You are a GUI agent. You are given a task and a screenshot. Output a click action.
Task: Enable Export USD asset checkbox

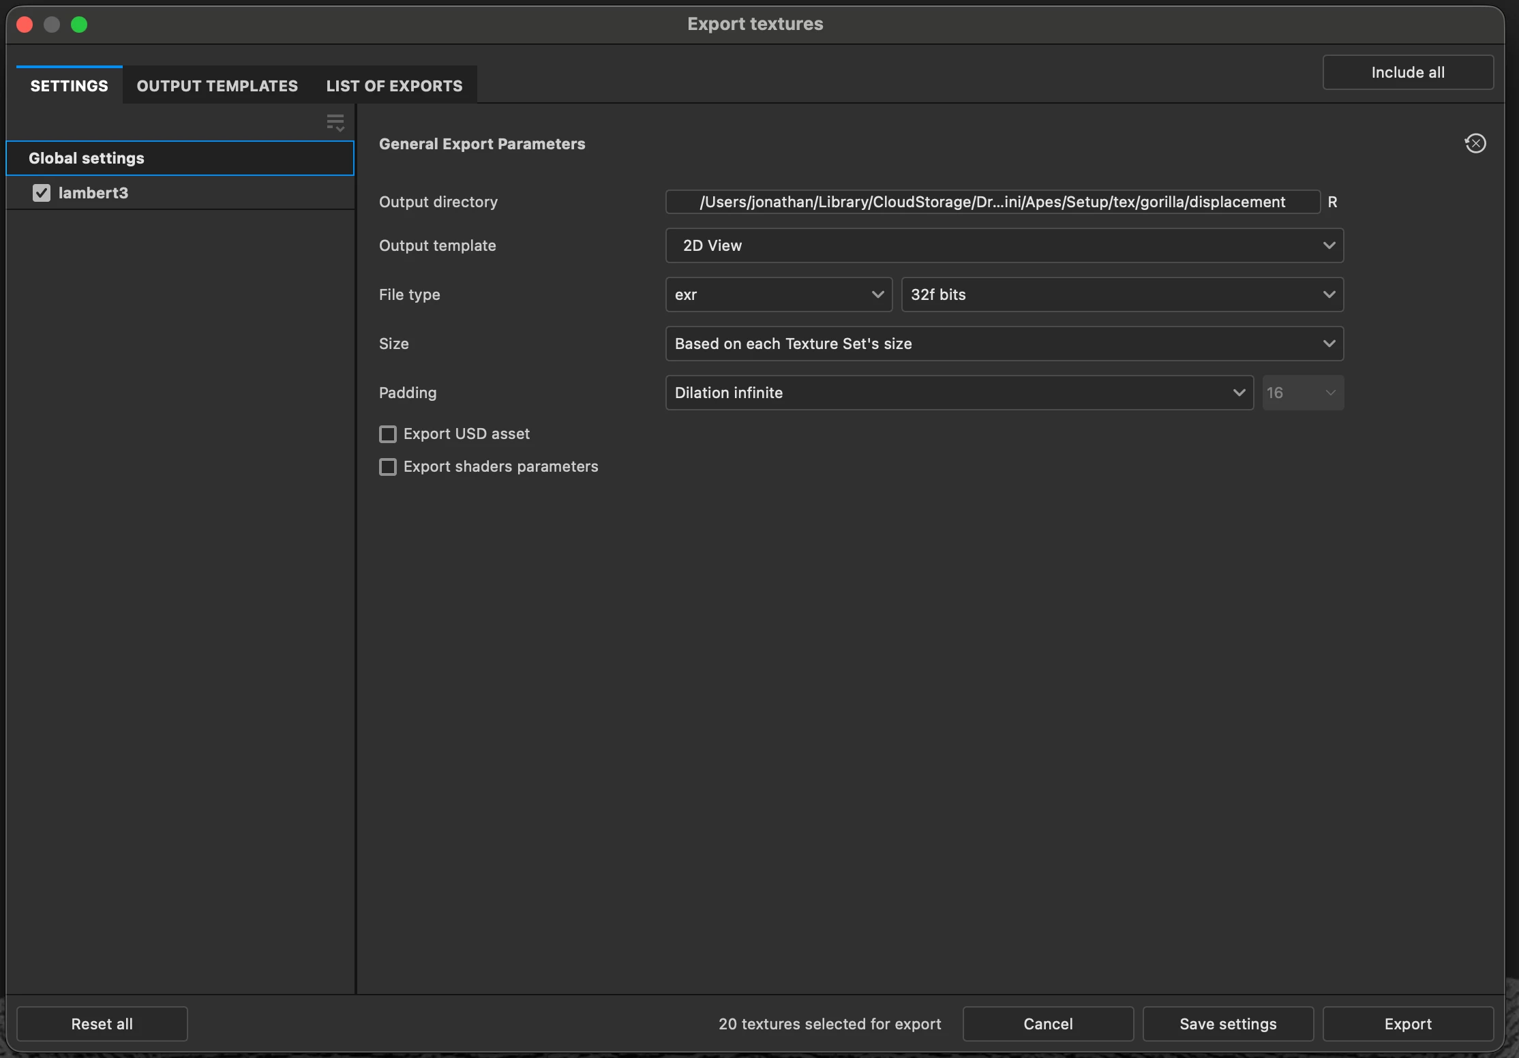point(388,434)
